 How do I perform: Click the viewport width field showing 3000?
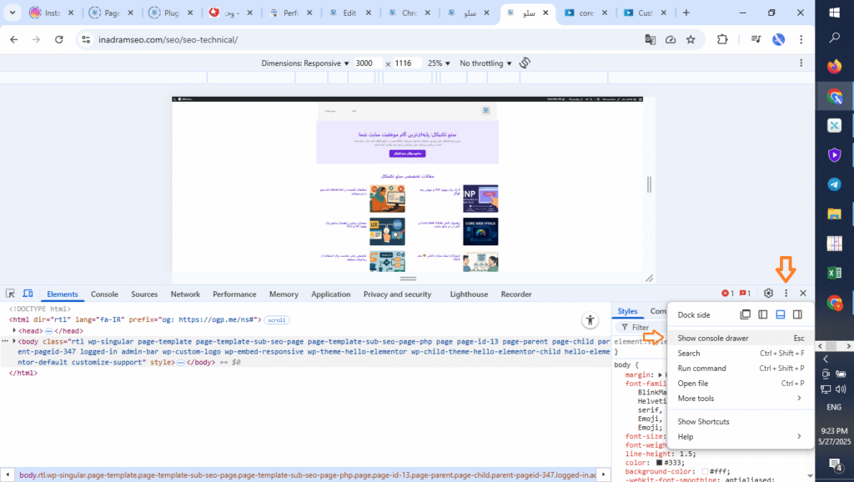coord(367,63)
